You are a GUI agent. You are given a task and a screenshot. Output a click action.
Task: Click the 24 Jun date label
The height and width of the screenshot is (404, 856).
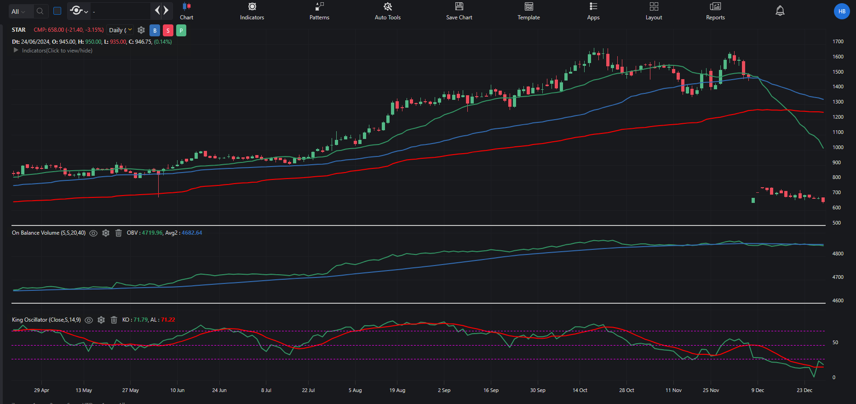click(x=219, y=390)
